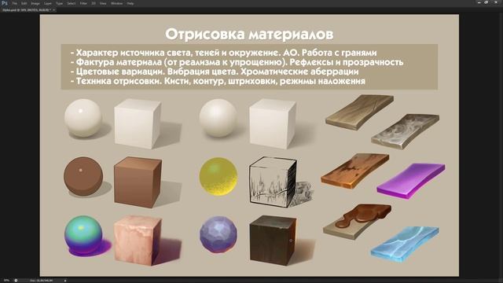Click the Photoshop Ps logo icon
The image size is (503, 283).
click(4, 3)
